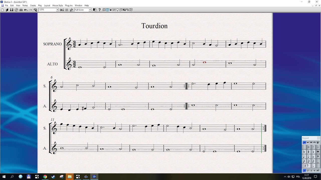Open the Edit menu
This screenshot has width=321, height=180.
click(x=12, y=5)
